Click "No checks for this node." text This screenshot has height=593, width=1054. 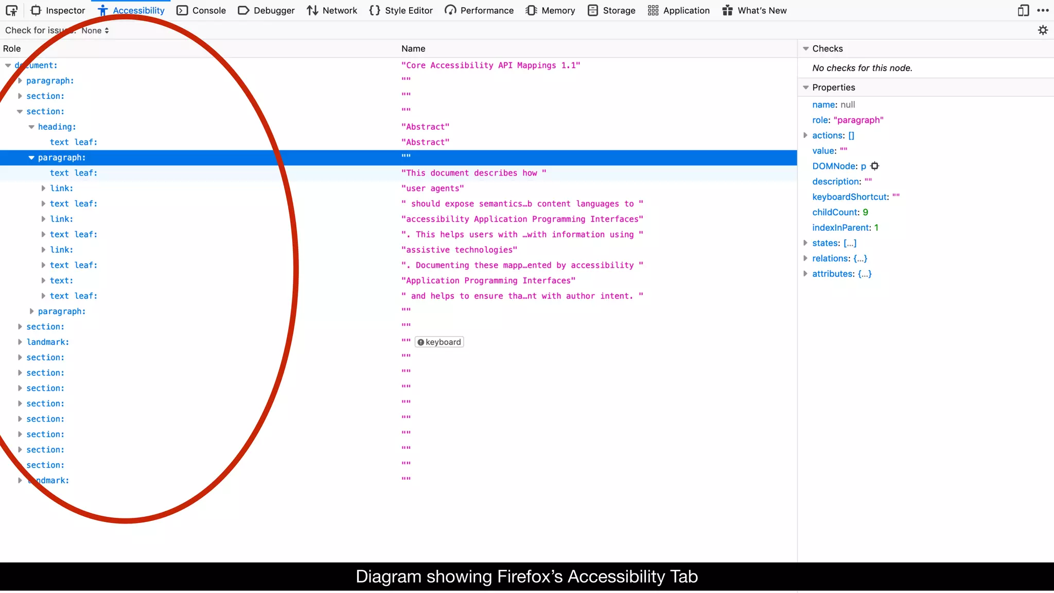(862, 68)
